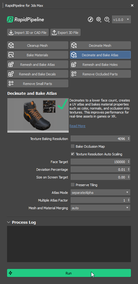
Task: Click Export 3D File button
Action: pos(65,33)
